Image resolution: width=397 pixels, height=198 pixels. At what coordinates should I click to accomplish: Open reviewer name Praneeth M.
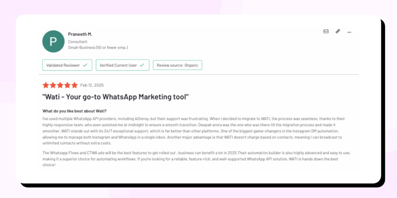tap(80, 34)
